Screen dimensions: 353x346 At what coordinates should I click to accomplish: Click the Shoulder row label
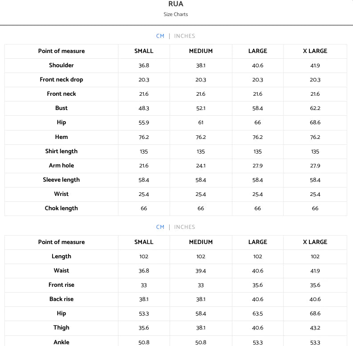coord(61,65)
